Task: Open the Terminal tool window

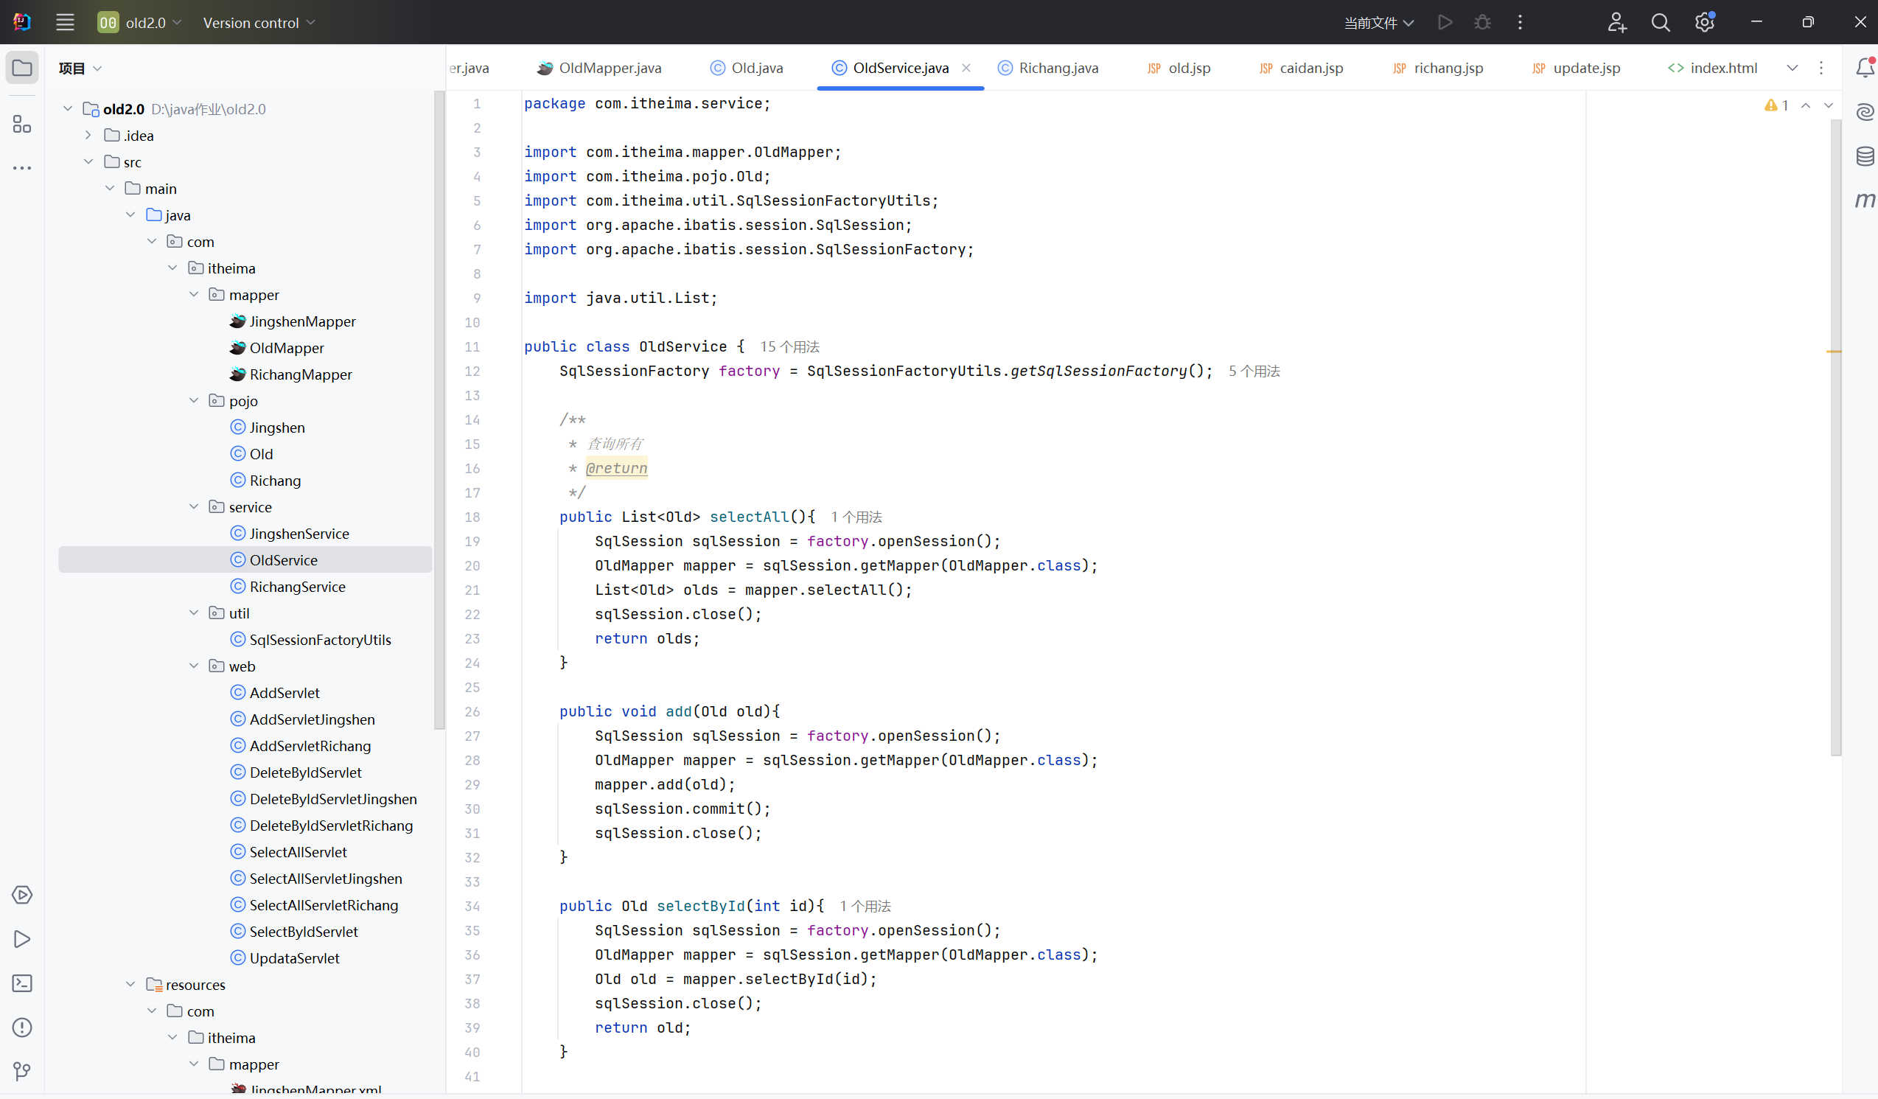Action: (22, 983)
